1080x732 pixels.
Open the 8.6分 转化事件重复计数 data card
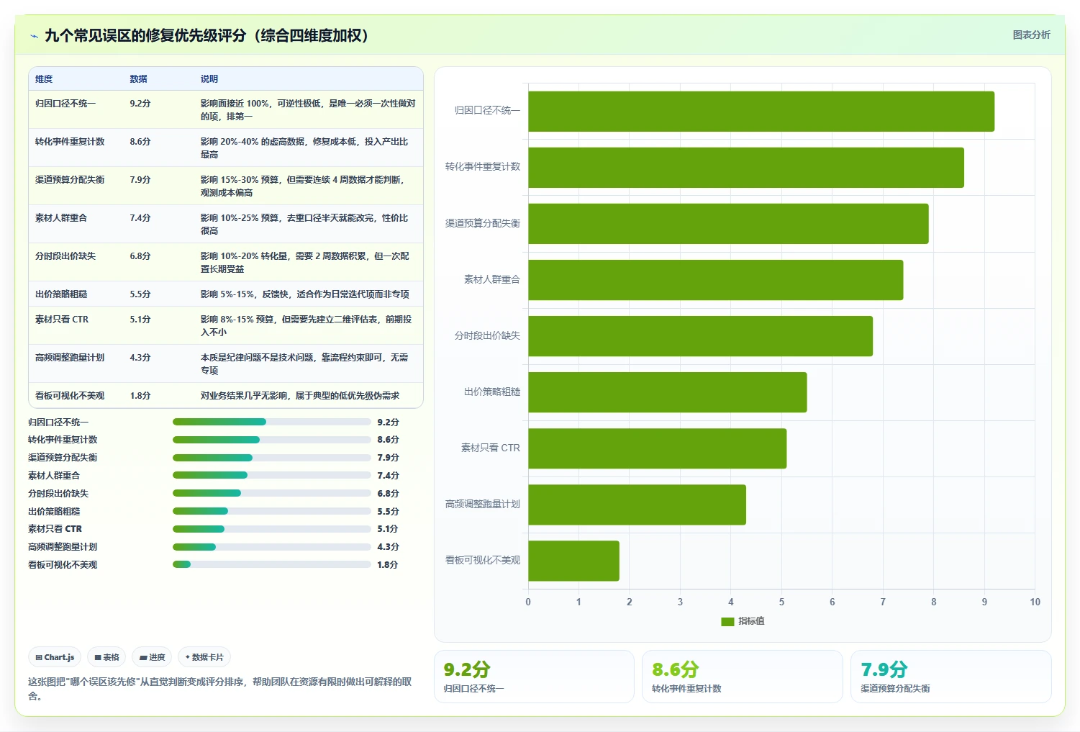click(743, 677)
